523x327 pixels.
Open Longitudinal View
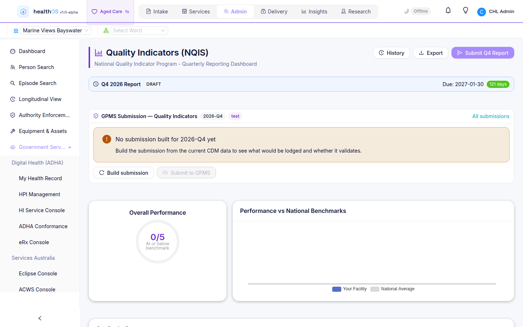coord(40,99)
